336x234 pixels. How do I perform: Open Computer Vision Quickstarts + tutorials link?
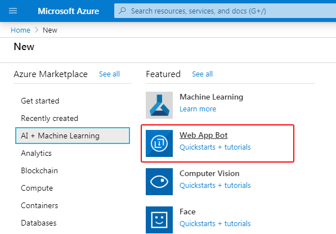click(215, 186)
